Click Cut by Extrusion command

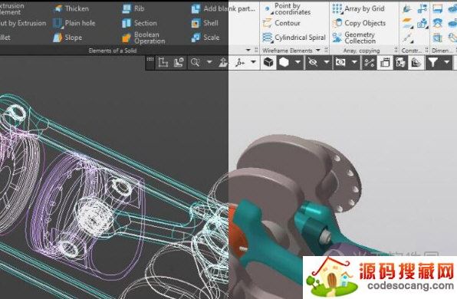tap(23, 23)
